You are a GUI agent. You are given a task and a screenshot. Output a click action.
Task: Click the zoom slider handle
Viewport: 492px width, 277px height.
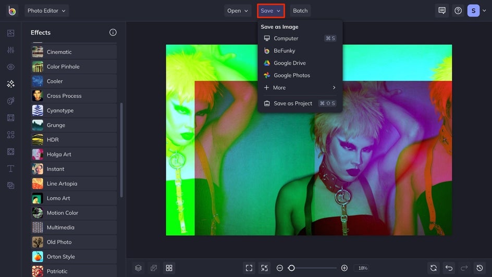[291, 268]
